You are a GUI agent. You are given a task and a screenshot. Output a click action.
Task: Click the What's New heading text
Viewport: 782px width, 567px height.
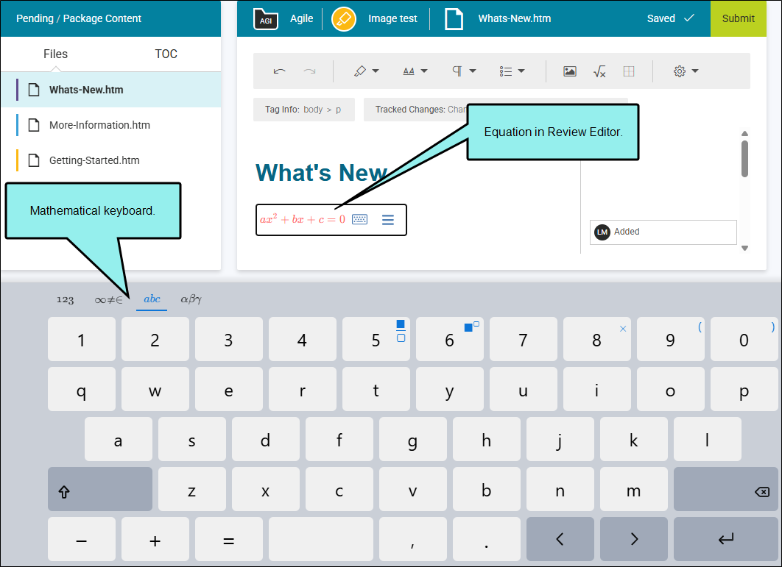pyautogui.click(x=321, y=173)
